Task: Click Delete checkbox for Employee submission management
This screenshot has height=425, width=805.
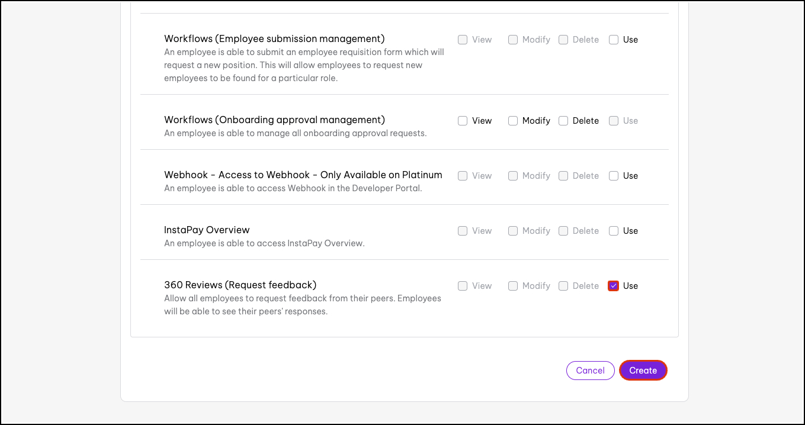Action: (563, 40)
